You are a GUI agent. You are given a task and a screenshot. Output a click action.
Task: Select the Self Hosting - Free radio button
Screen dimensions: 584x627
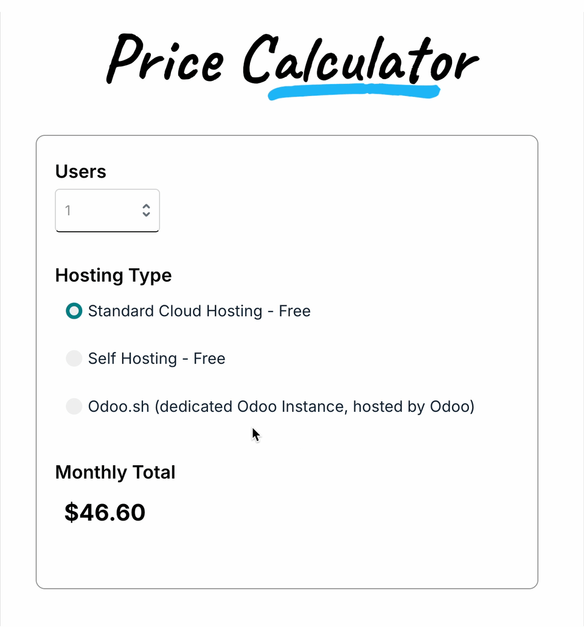(x=74, y=358)
